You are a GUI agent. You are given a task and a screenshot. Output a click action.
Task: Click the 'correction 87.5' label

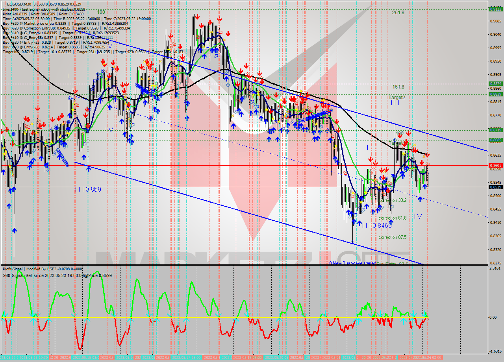(x=392, y=237)
